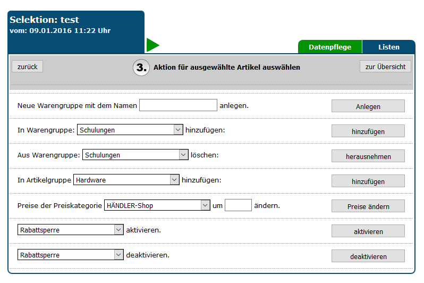Open the In Warengruppe dropdown
The width and height of the screenshot is (424, 283).
point(130,130)
